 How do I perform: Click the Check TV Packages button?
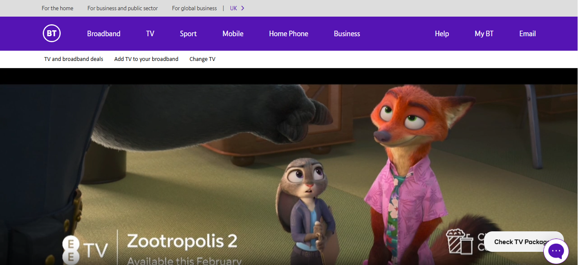click(524, 241)
